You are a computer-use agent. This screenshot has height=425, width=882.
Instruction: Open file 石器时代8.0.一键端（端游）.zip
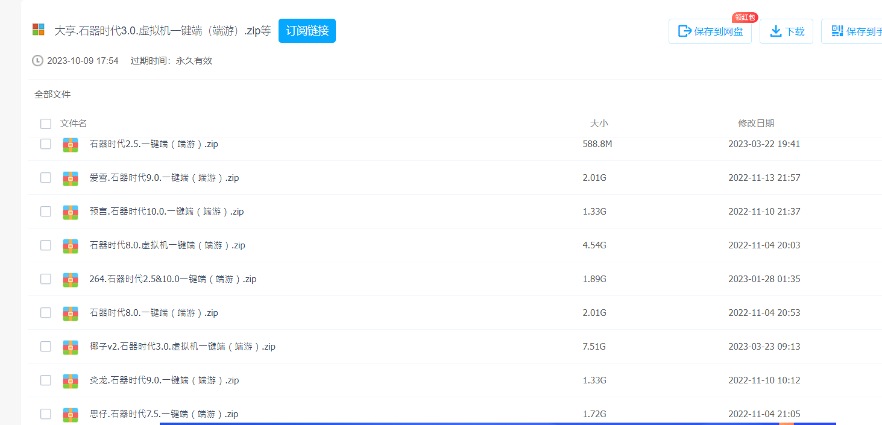pyautogui.click(x=154, y=313)
